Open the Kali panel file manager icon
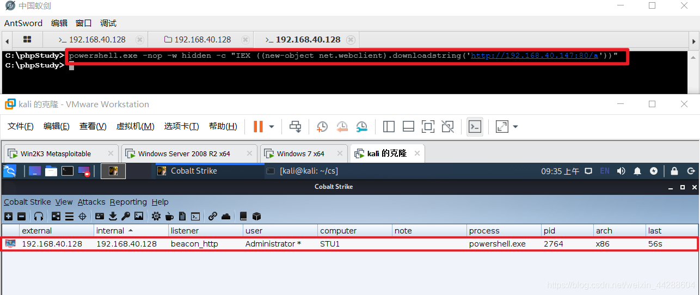 pos(51,171)
